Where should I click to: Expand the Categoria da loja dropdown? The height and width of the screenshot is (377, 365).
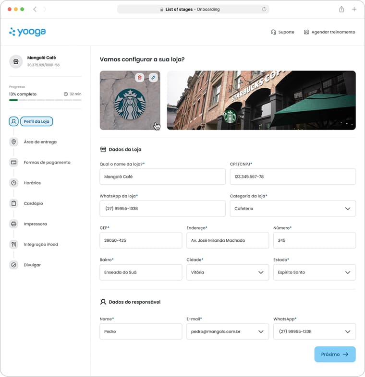pyautogui.click(x=348, y=209)
